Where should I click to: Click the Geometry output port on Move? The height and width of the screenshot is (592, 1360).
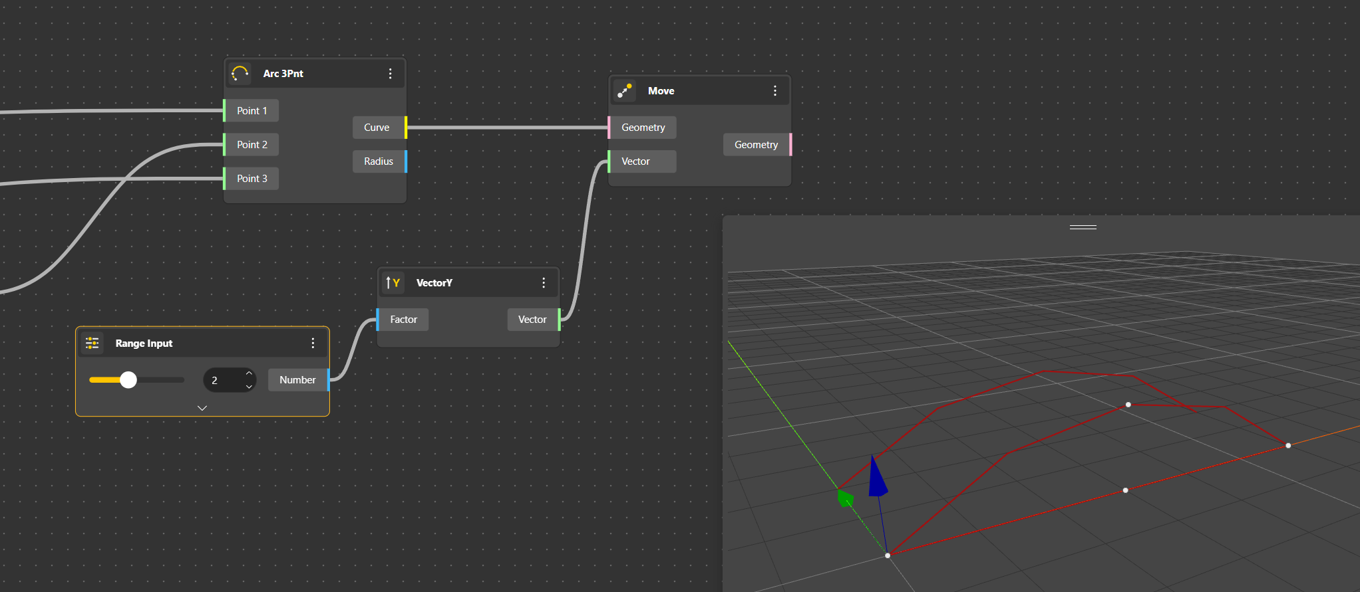(757, 145)
